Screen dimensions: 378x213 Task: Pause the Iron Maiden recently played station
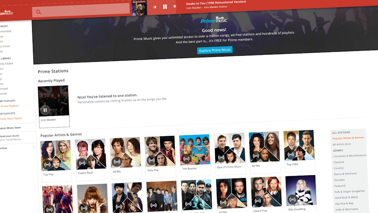(45, 110)
